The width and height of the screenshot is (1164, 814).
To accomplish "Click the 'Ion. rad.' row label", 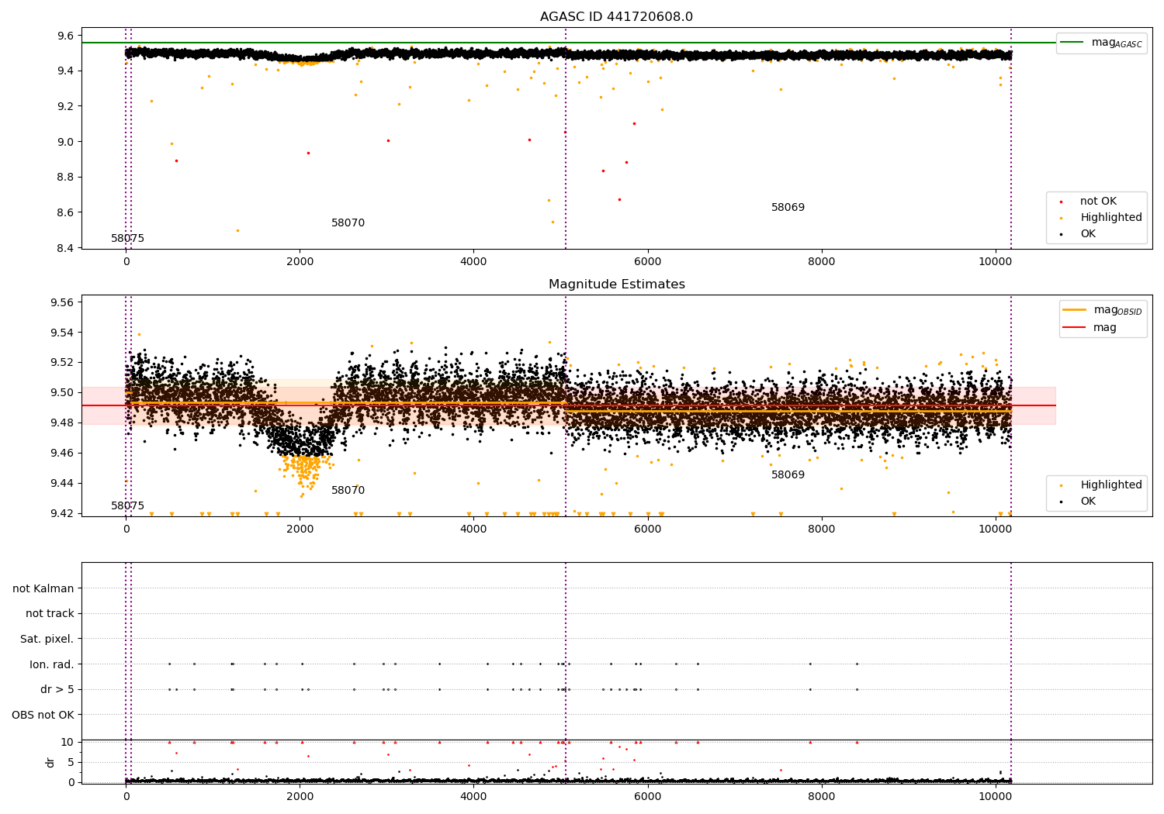I will click(52, 664).
